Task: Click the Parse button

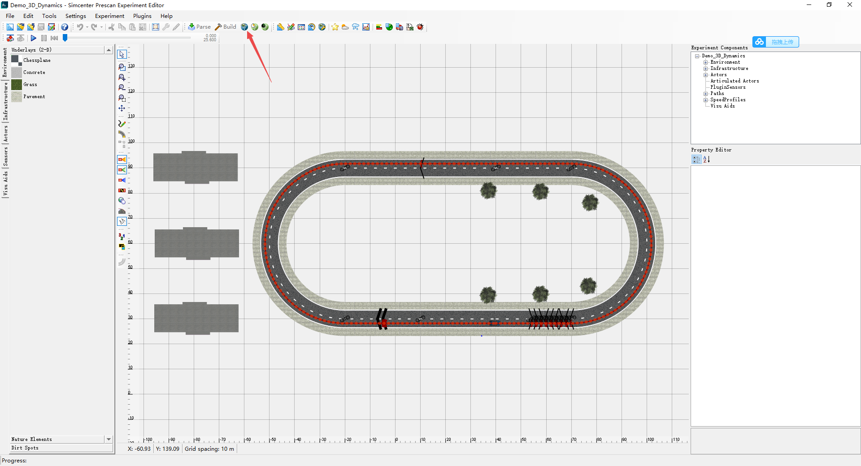Action: 200,27
